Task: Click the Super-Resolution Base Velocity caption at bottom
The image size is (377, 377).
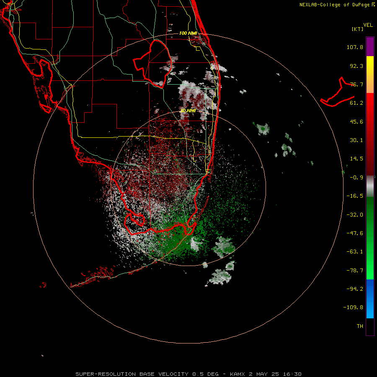Action: [188, 374]
